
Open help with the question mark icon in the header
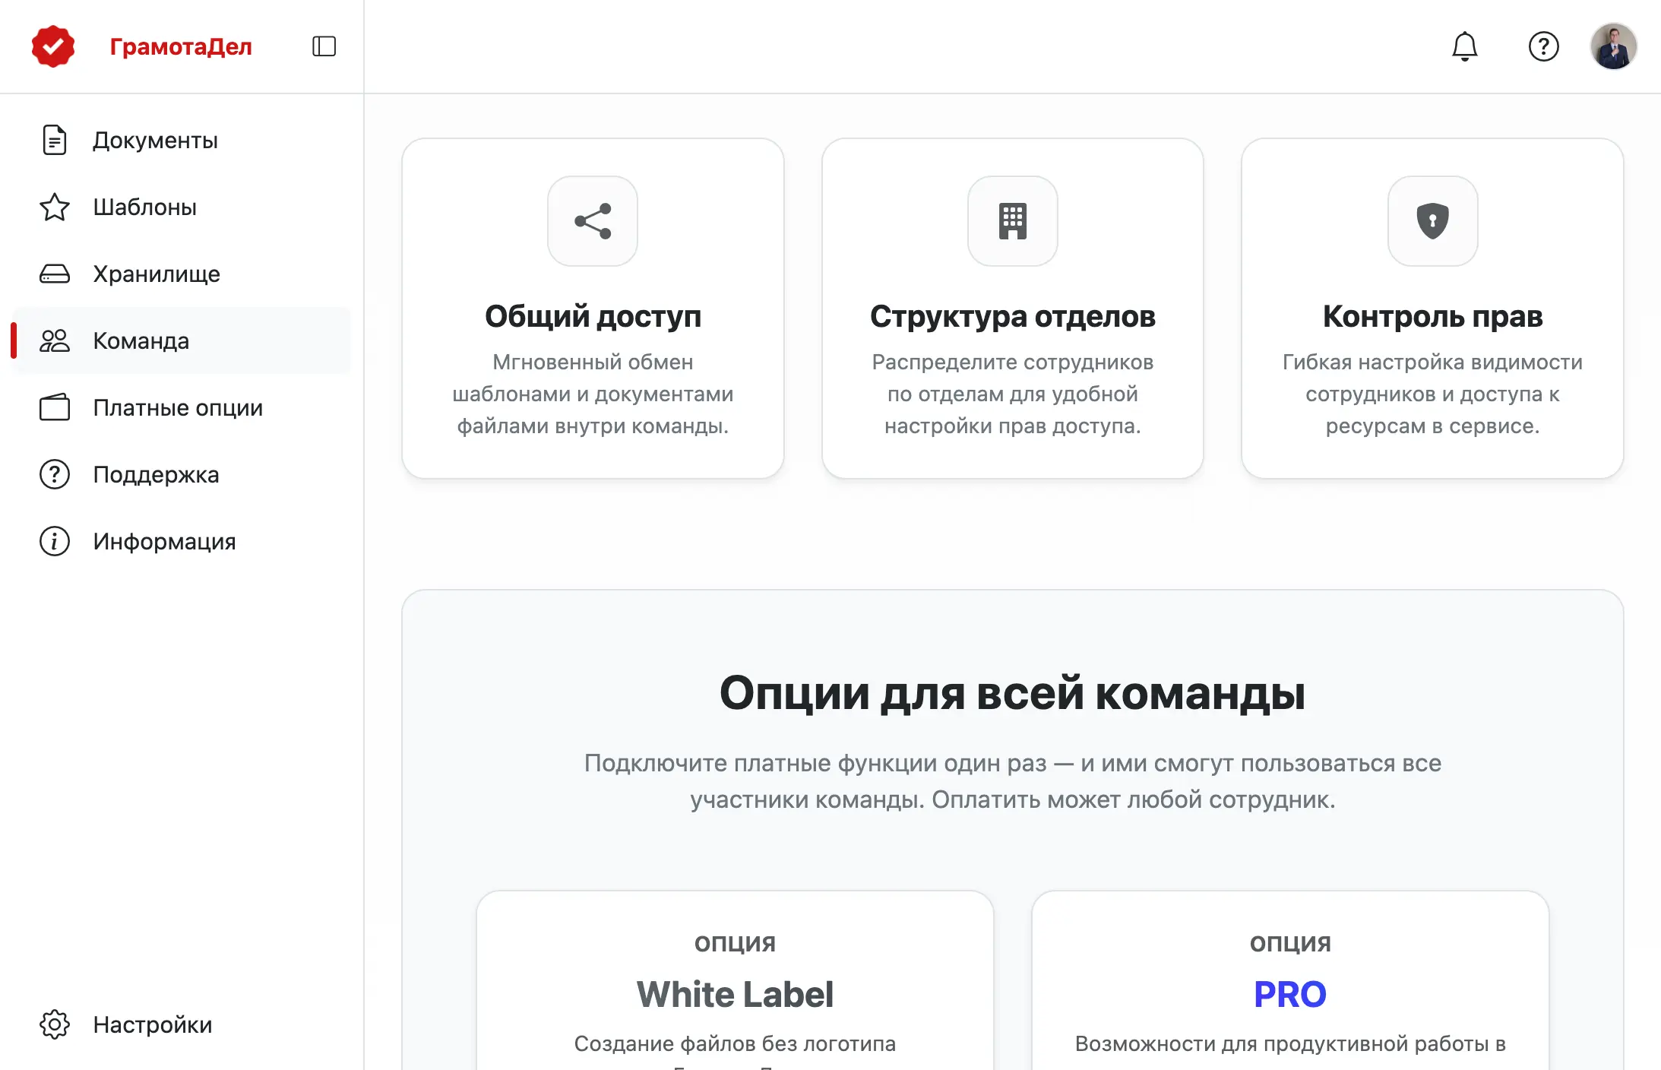[x=1543, y=46]
